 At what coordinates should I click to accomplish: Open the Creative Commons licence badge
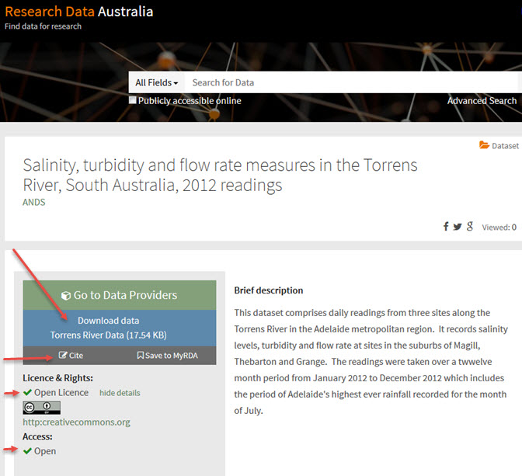[x=41, y=408]
